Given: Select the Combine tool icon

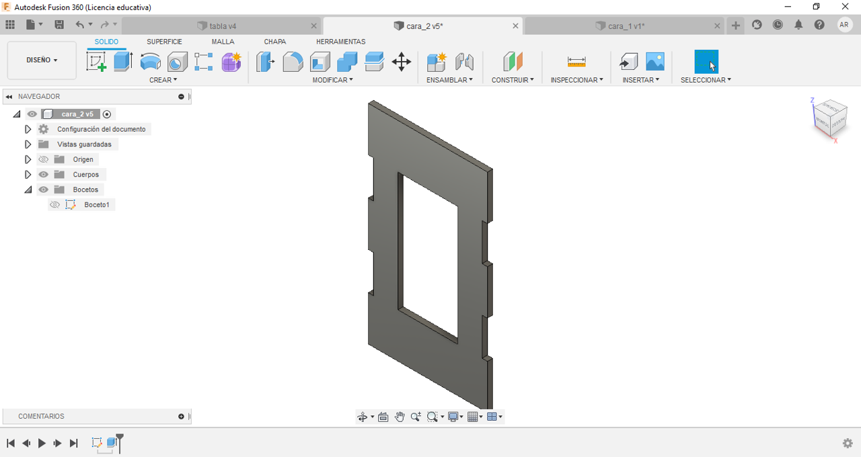Looking at the screenshot, I should (347, 62).
